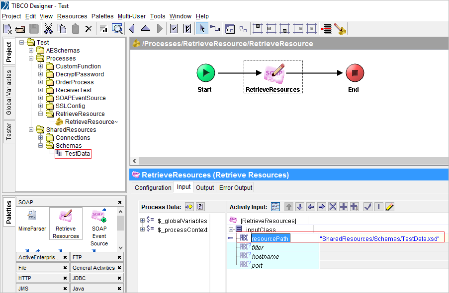Click the move down arrow in Activity Input
Screen dimensions: 449x293
coord(300,207)
